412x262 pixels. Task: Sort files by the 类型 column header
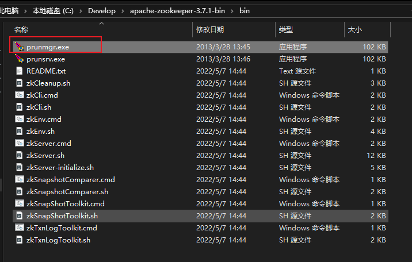[x=286, y=30]
